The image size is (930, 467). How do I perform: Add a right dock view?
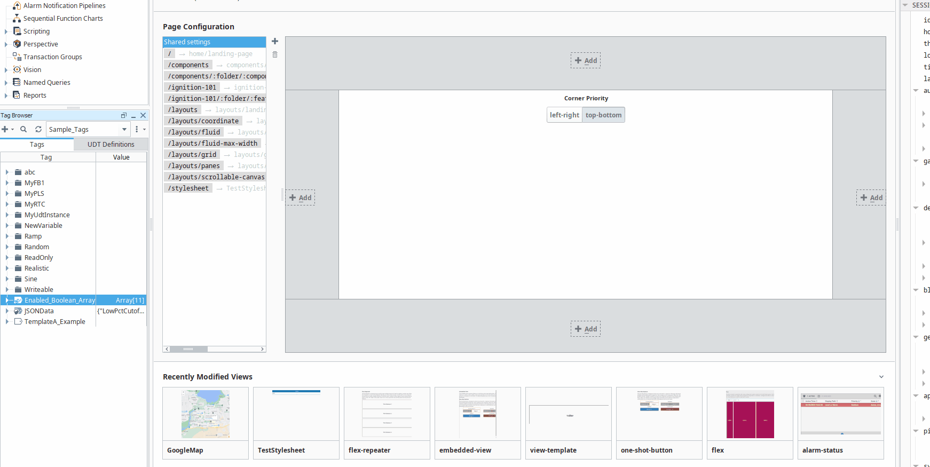(871, 197)
